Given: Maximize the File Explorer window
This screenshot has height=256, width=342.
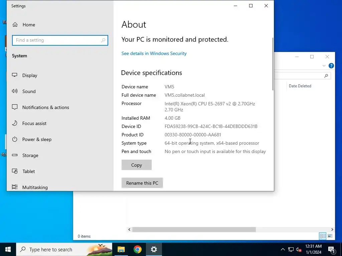Looking at the screenshot, I should [312, 57].
